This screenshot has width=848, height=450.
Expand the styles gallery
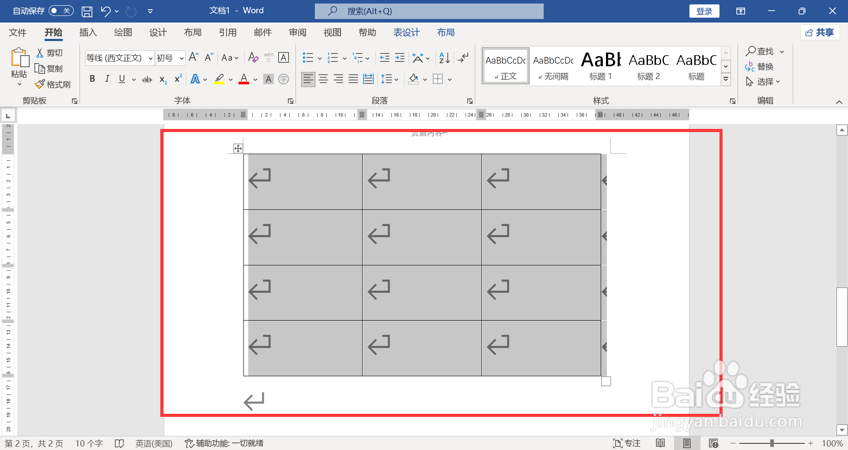(726, 79)
